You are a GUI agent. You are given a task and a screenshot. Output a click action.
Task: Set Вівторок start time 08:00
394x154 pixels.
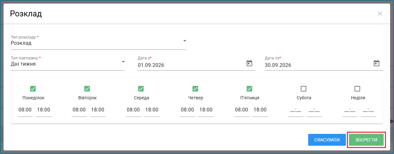click(x=79, y=110)
